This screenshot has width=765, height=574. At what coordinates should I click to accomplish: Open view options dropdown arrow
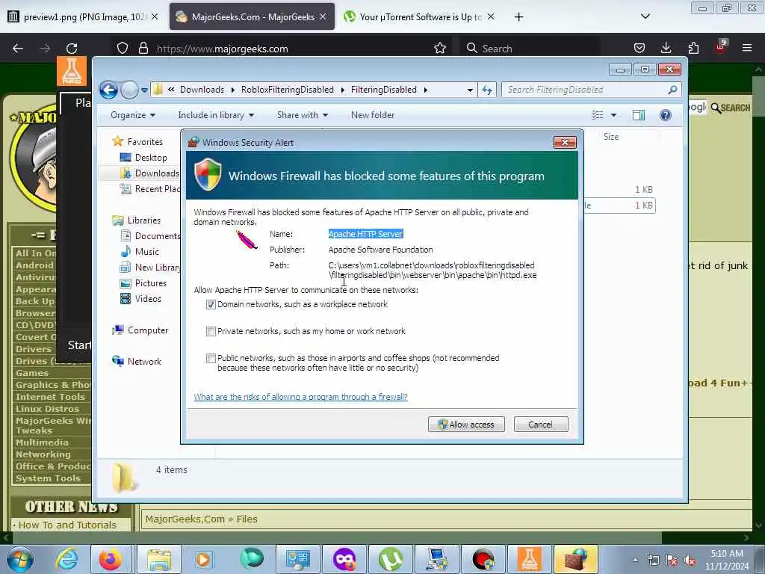point(614,115)
